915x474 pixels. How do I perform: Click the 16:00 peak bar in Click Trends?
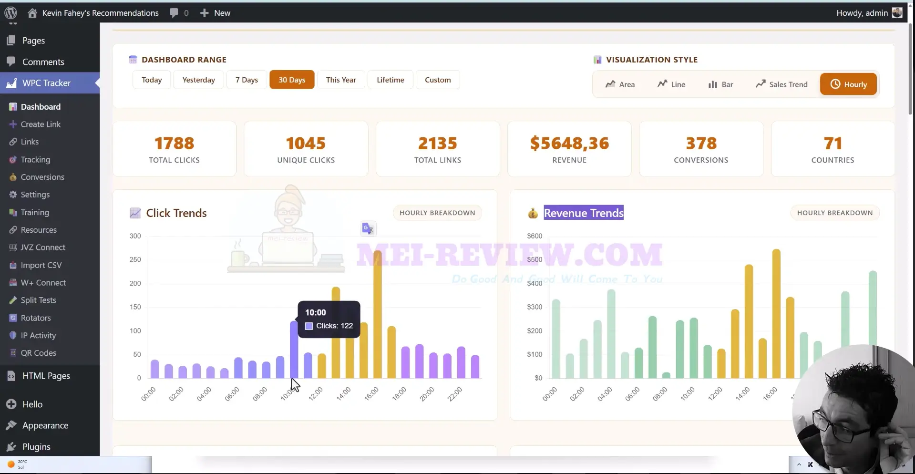378,314
